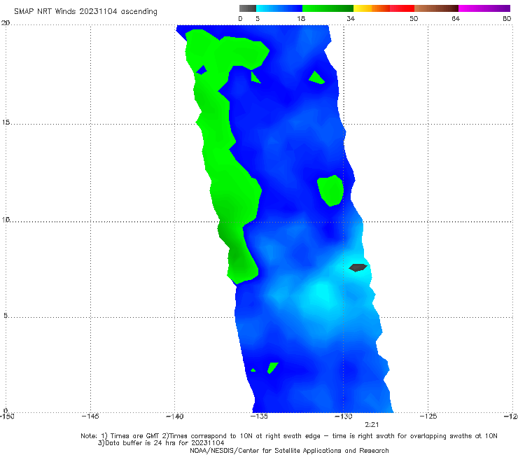Click the cyan-to-blue 5-18 color bar segment
The height and width of the screenshot is (455, 518).
pyautogui.click(x=279, y=8)
